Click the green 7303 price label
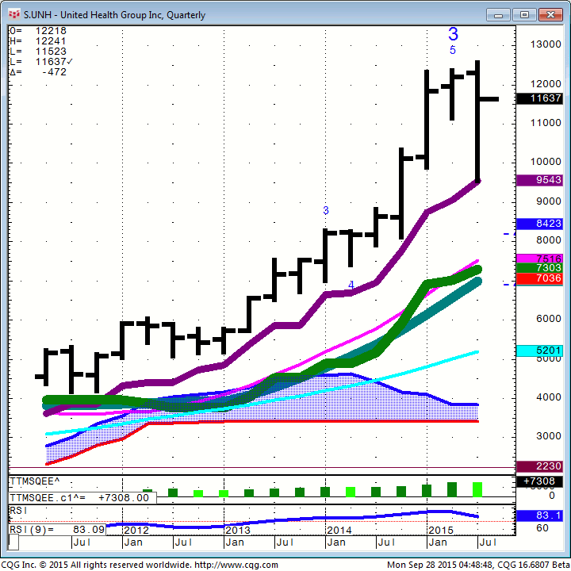Image resolution: width=571 pixels, height=571 pixels. 540,268
